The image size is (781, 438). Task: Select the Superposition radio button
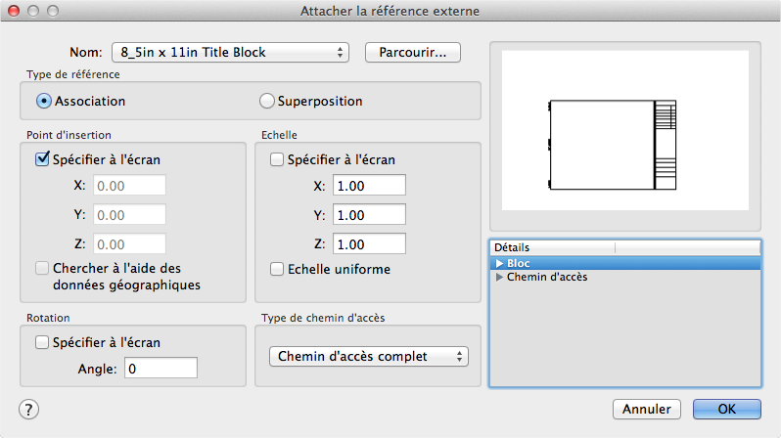click(x=267, y=101)
